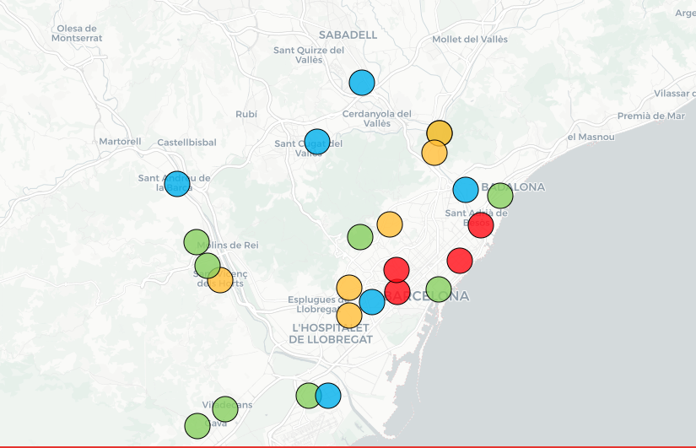Select red marker at Sant Adrià de Besòs
The image size is (696, 448).
tap(481, 224)
